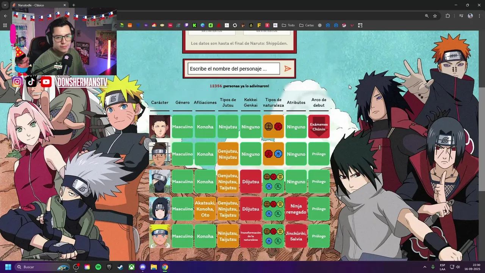Click the Arco de debut column header
The width and height of the screenshot is (485, 273).
319,103
